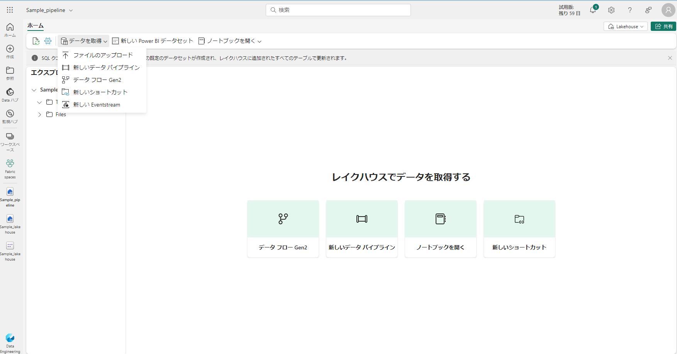
Task: Open lakehouse settings gear in toolbar
Action: pyautogui.click(x=48, y=41)
